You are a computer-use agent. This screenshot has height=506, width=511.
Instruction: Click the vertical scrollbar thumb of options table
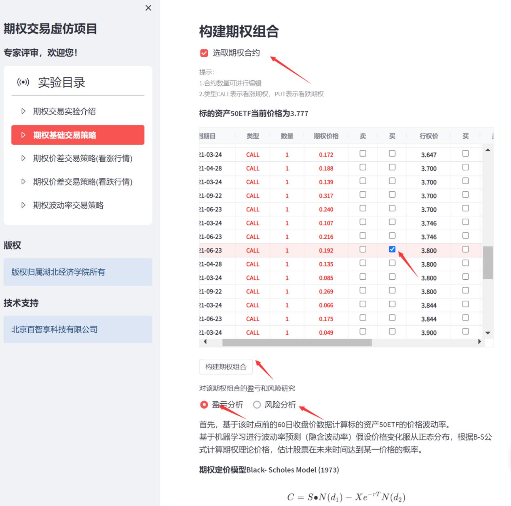click(488, 263)
